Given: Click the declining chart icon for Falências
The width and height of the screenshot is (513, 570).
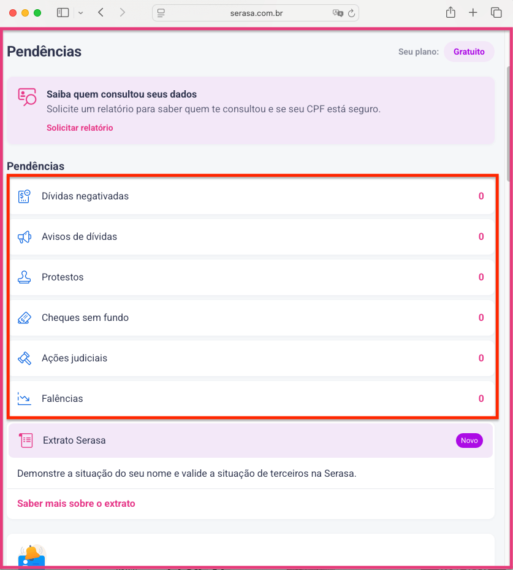Looking at the screenshot, I should pyautogui.click(x=25, y=399).
